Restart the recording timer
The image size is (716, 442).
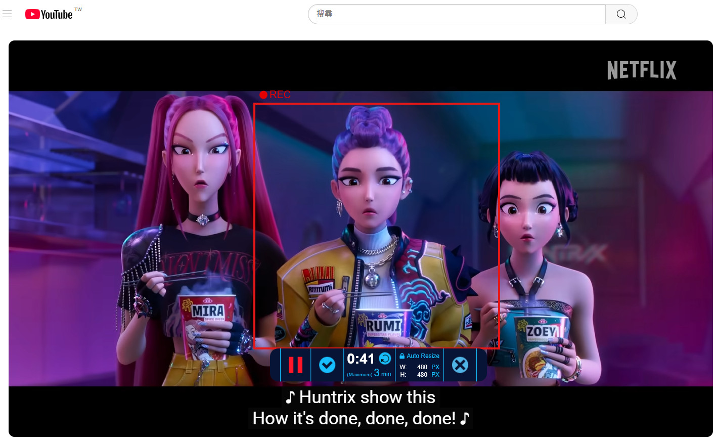(x=385, y=359)
